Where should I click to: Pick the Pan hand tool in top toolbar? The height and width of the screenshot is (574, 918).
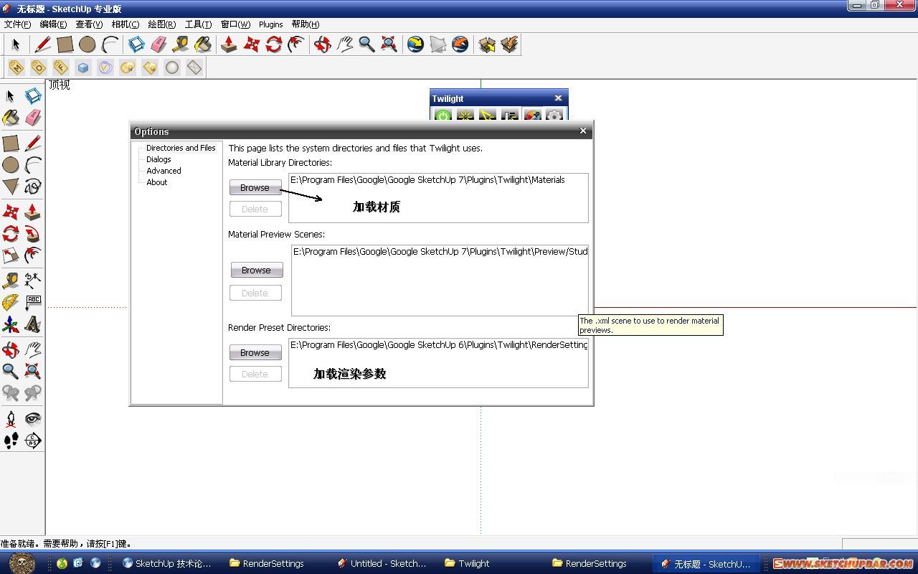click(x=345, y=44)
